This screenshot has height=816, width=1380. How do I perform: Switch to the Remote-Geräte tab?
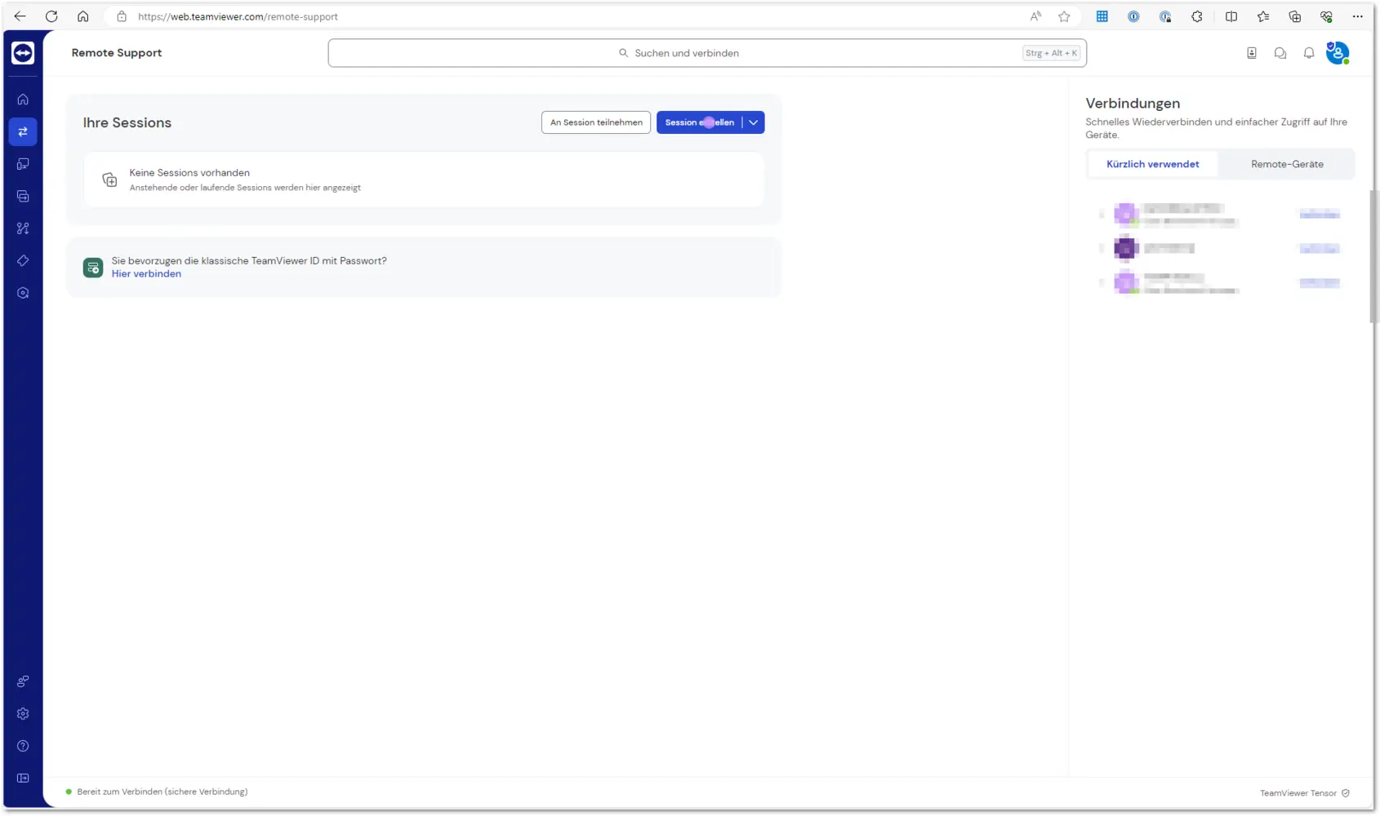click(x=1287, y=164)
